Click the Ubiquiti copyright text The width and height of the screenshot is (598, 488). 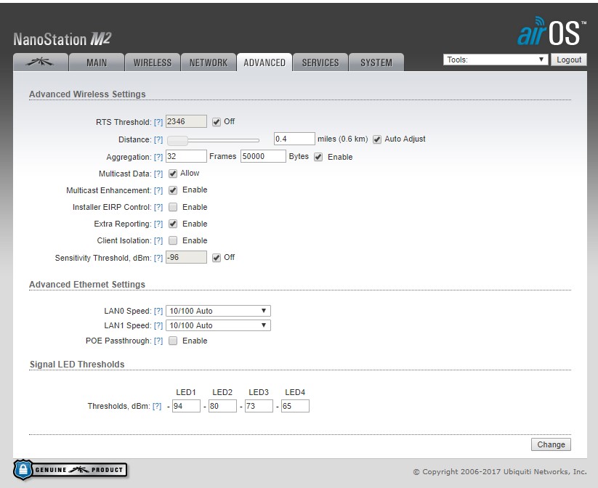[500, 472]
